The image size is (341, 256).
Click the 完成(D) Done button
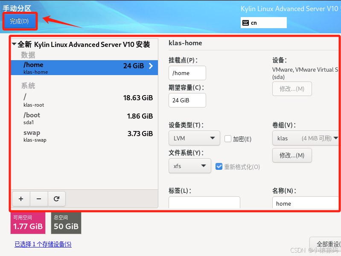[20, 21]
